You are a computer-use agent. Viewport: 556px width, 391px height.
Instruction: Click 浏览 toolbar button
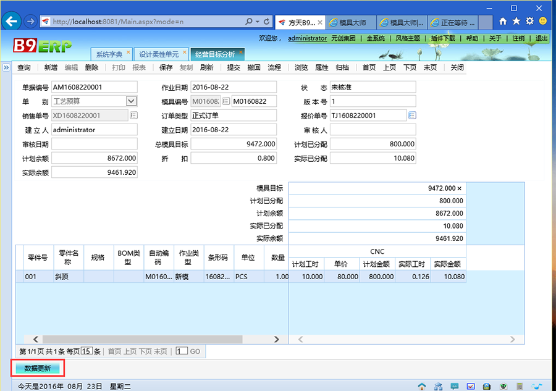pyautogui.click(x=301, y=67)
